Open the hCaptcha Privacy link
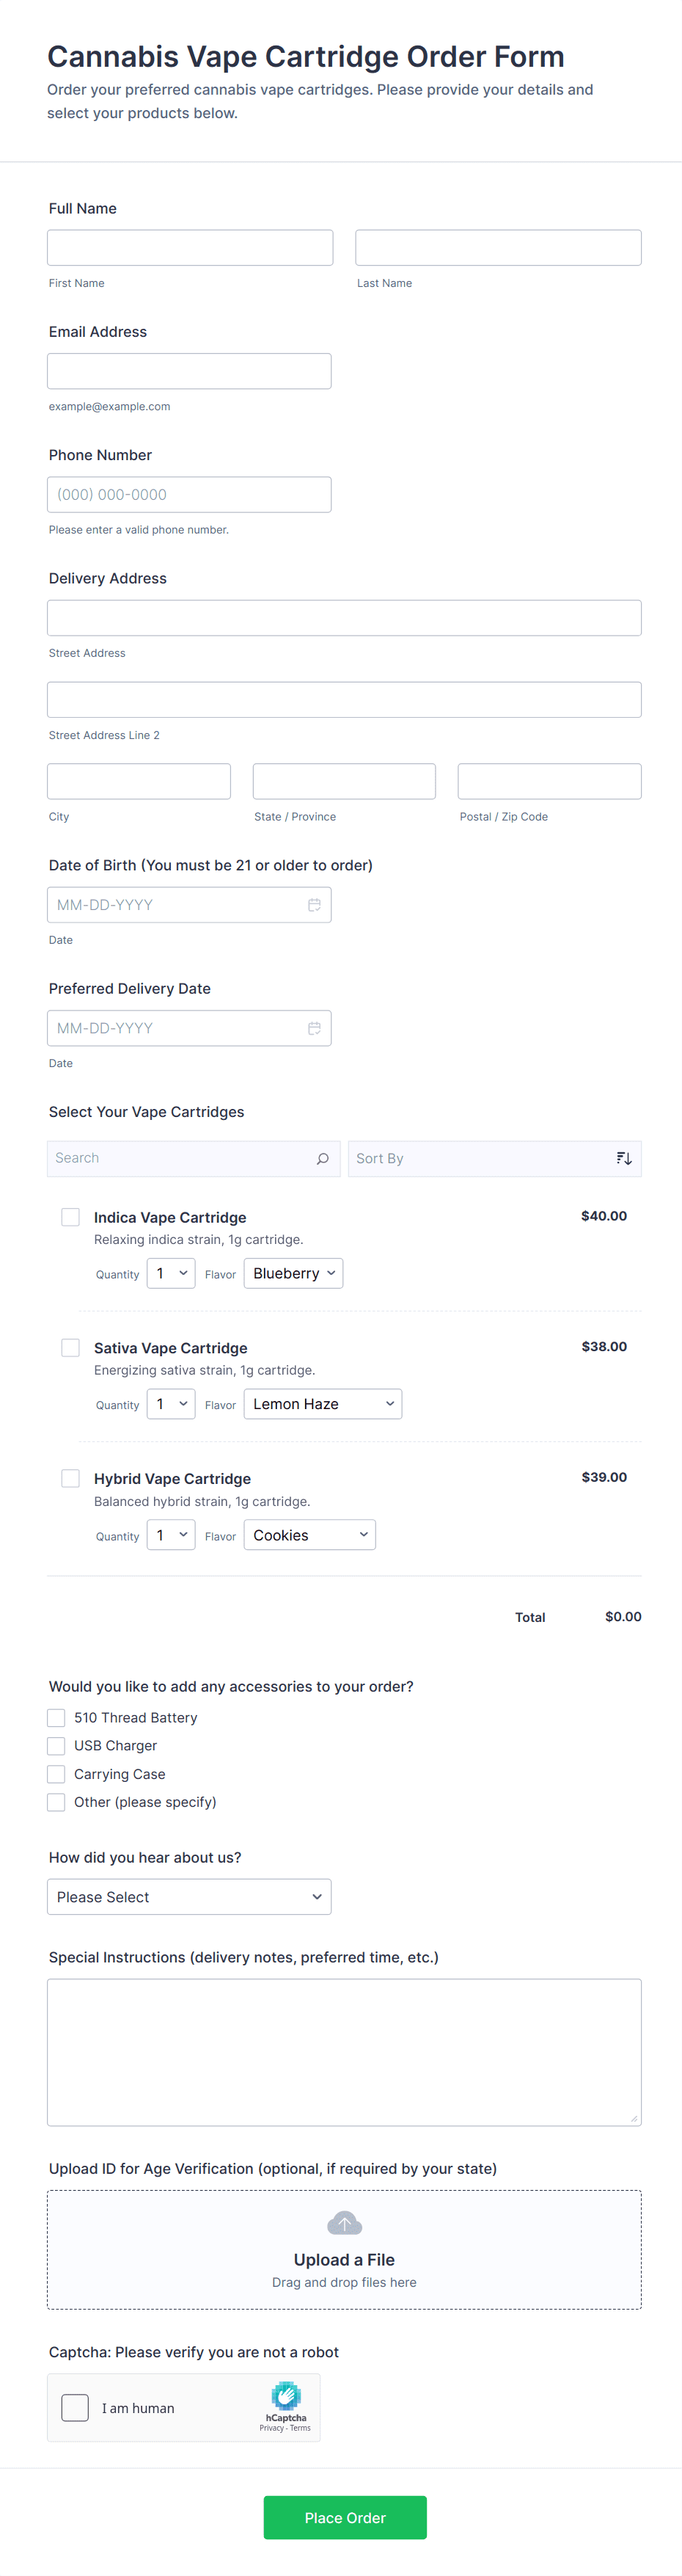 click(x=271, y=2428)
